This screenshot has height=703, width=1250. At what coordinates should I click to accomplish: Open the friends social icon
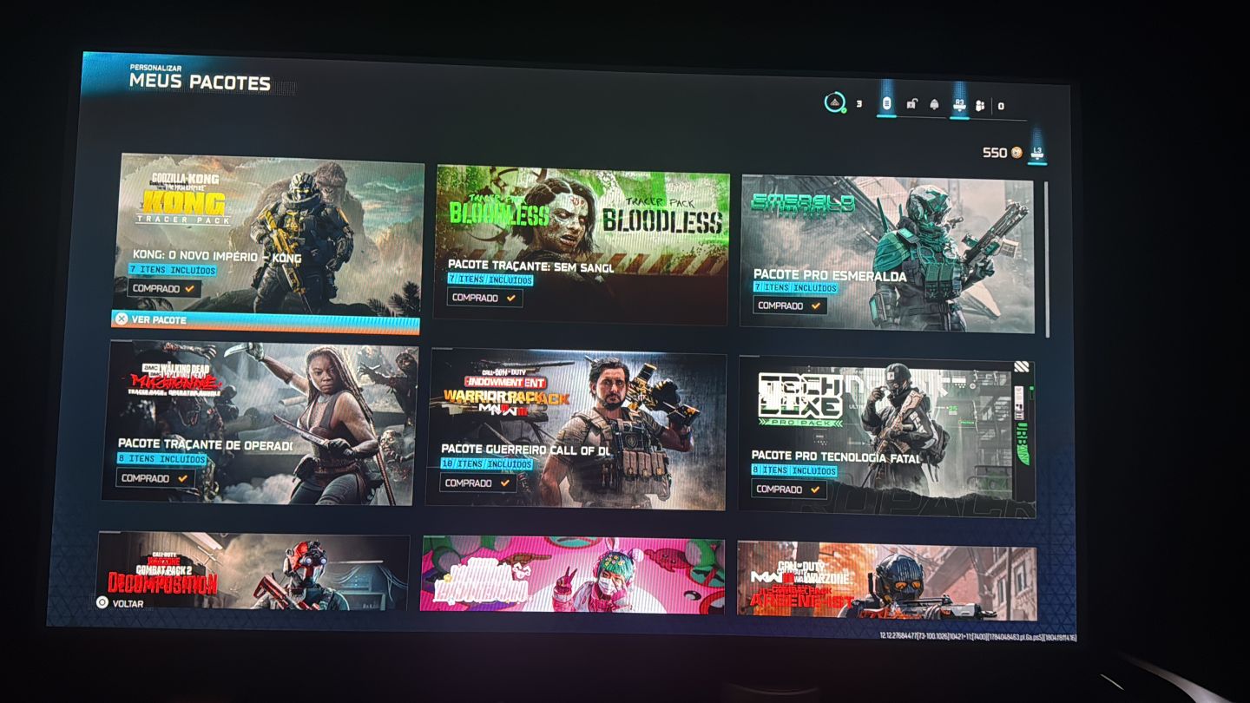(980, 106)
